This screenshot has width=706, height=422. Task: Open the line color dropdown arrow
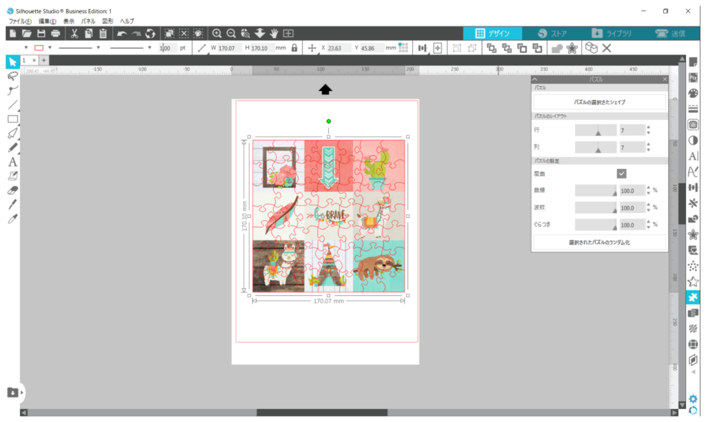(x=50, y=48)
